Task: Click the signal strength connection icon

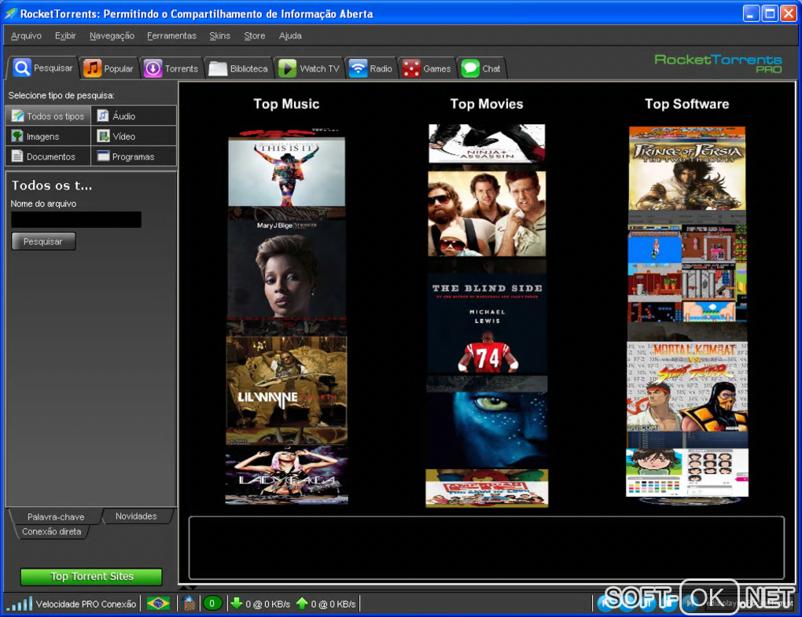Action: [x=20, y=604]
